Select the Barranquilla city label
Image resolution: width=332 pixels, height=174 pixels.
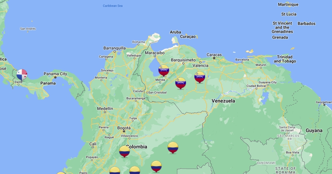(115, 48)
